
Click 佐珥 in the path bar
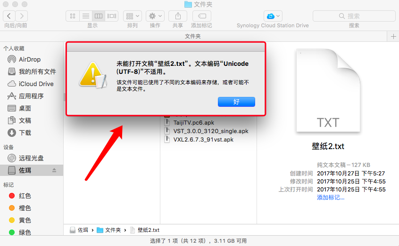79,230
